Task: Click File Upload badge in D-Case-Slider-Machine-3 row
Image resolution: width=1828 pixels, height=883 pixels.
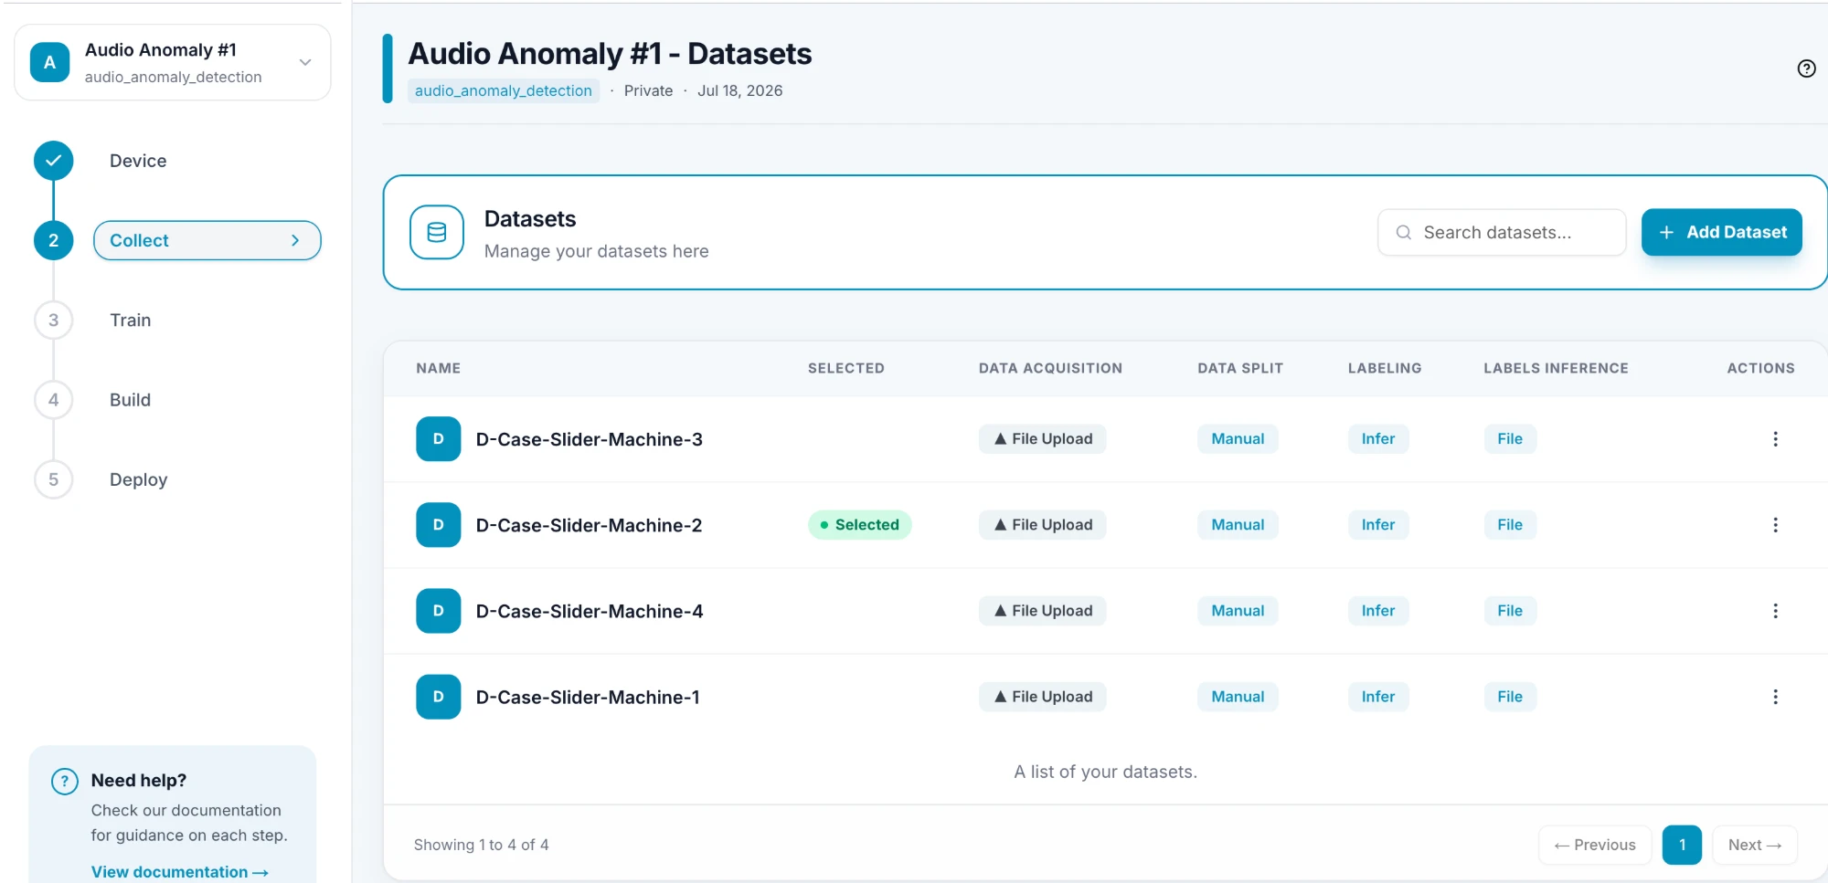Action: [1043, 439]
